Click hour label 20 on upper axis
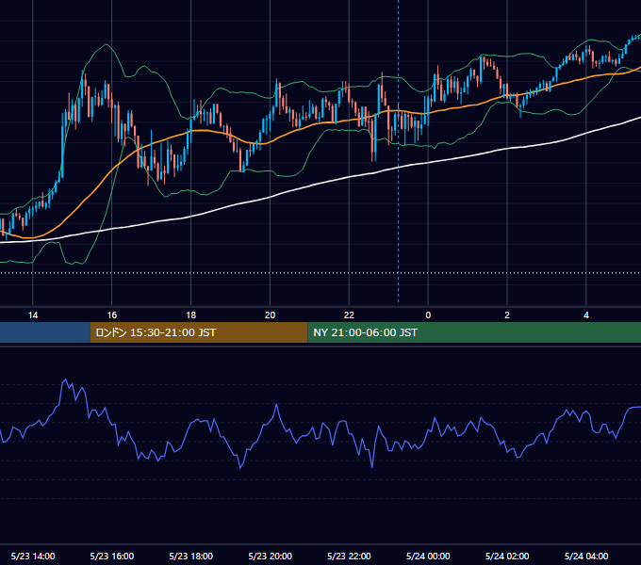This screenshot has height=565, width=641. (270, 315)
